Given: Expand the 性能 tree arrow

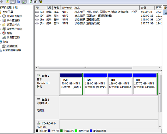Looking at the screenshot, I should [1, 33].
